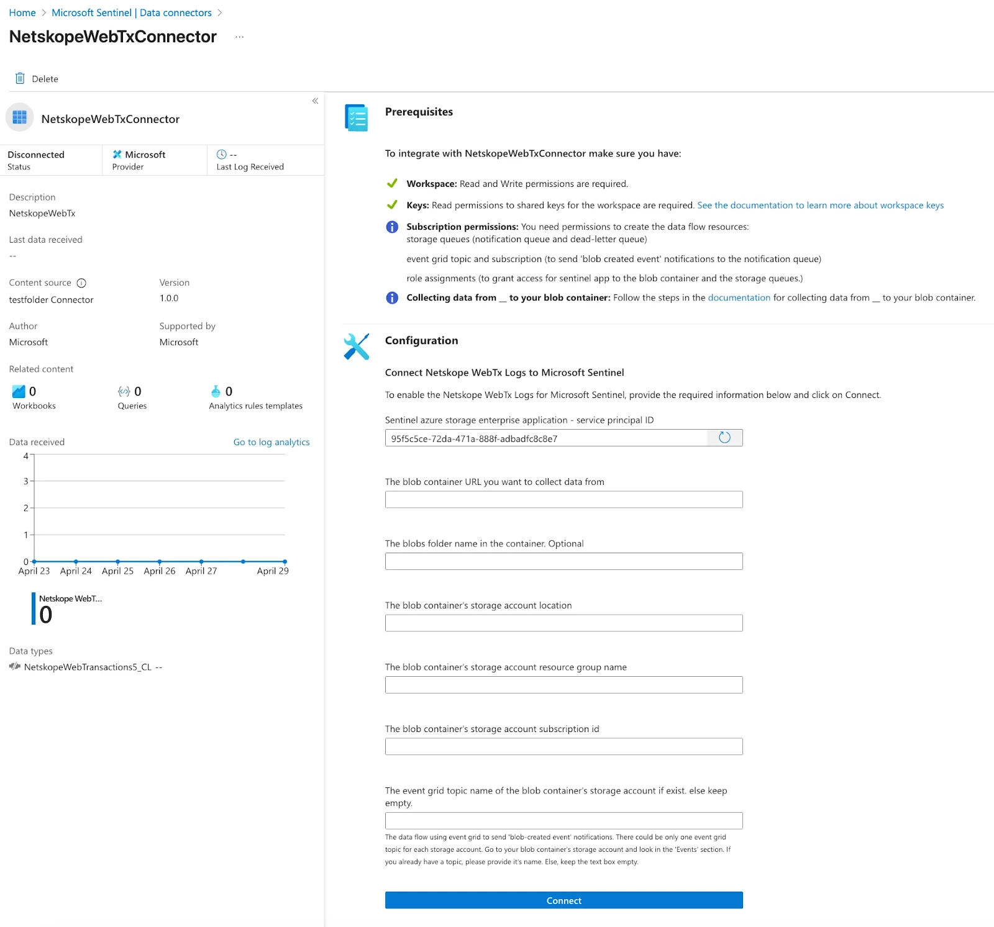Click the April 29 data point on chart
The image size is (994, 927).
pyautogui.click(x=285, y=561)
